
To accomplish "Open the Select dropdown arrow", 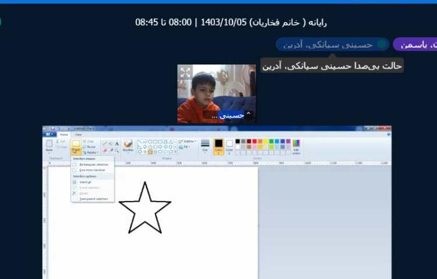I will pos(76,151).
